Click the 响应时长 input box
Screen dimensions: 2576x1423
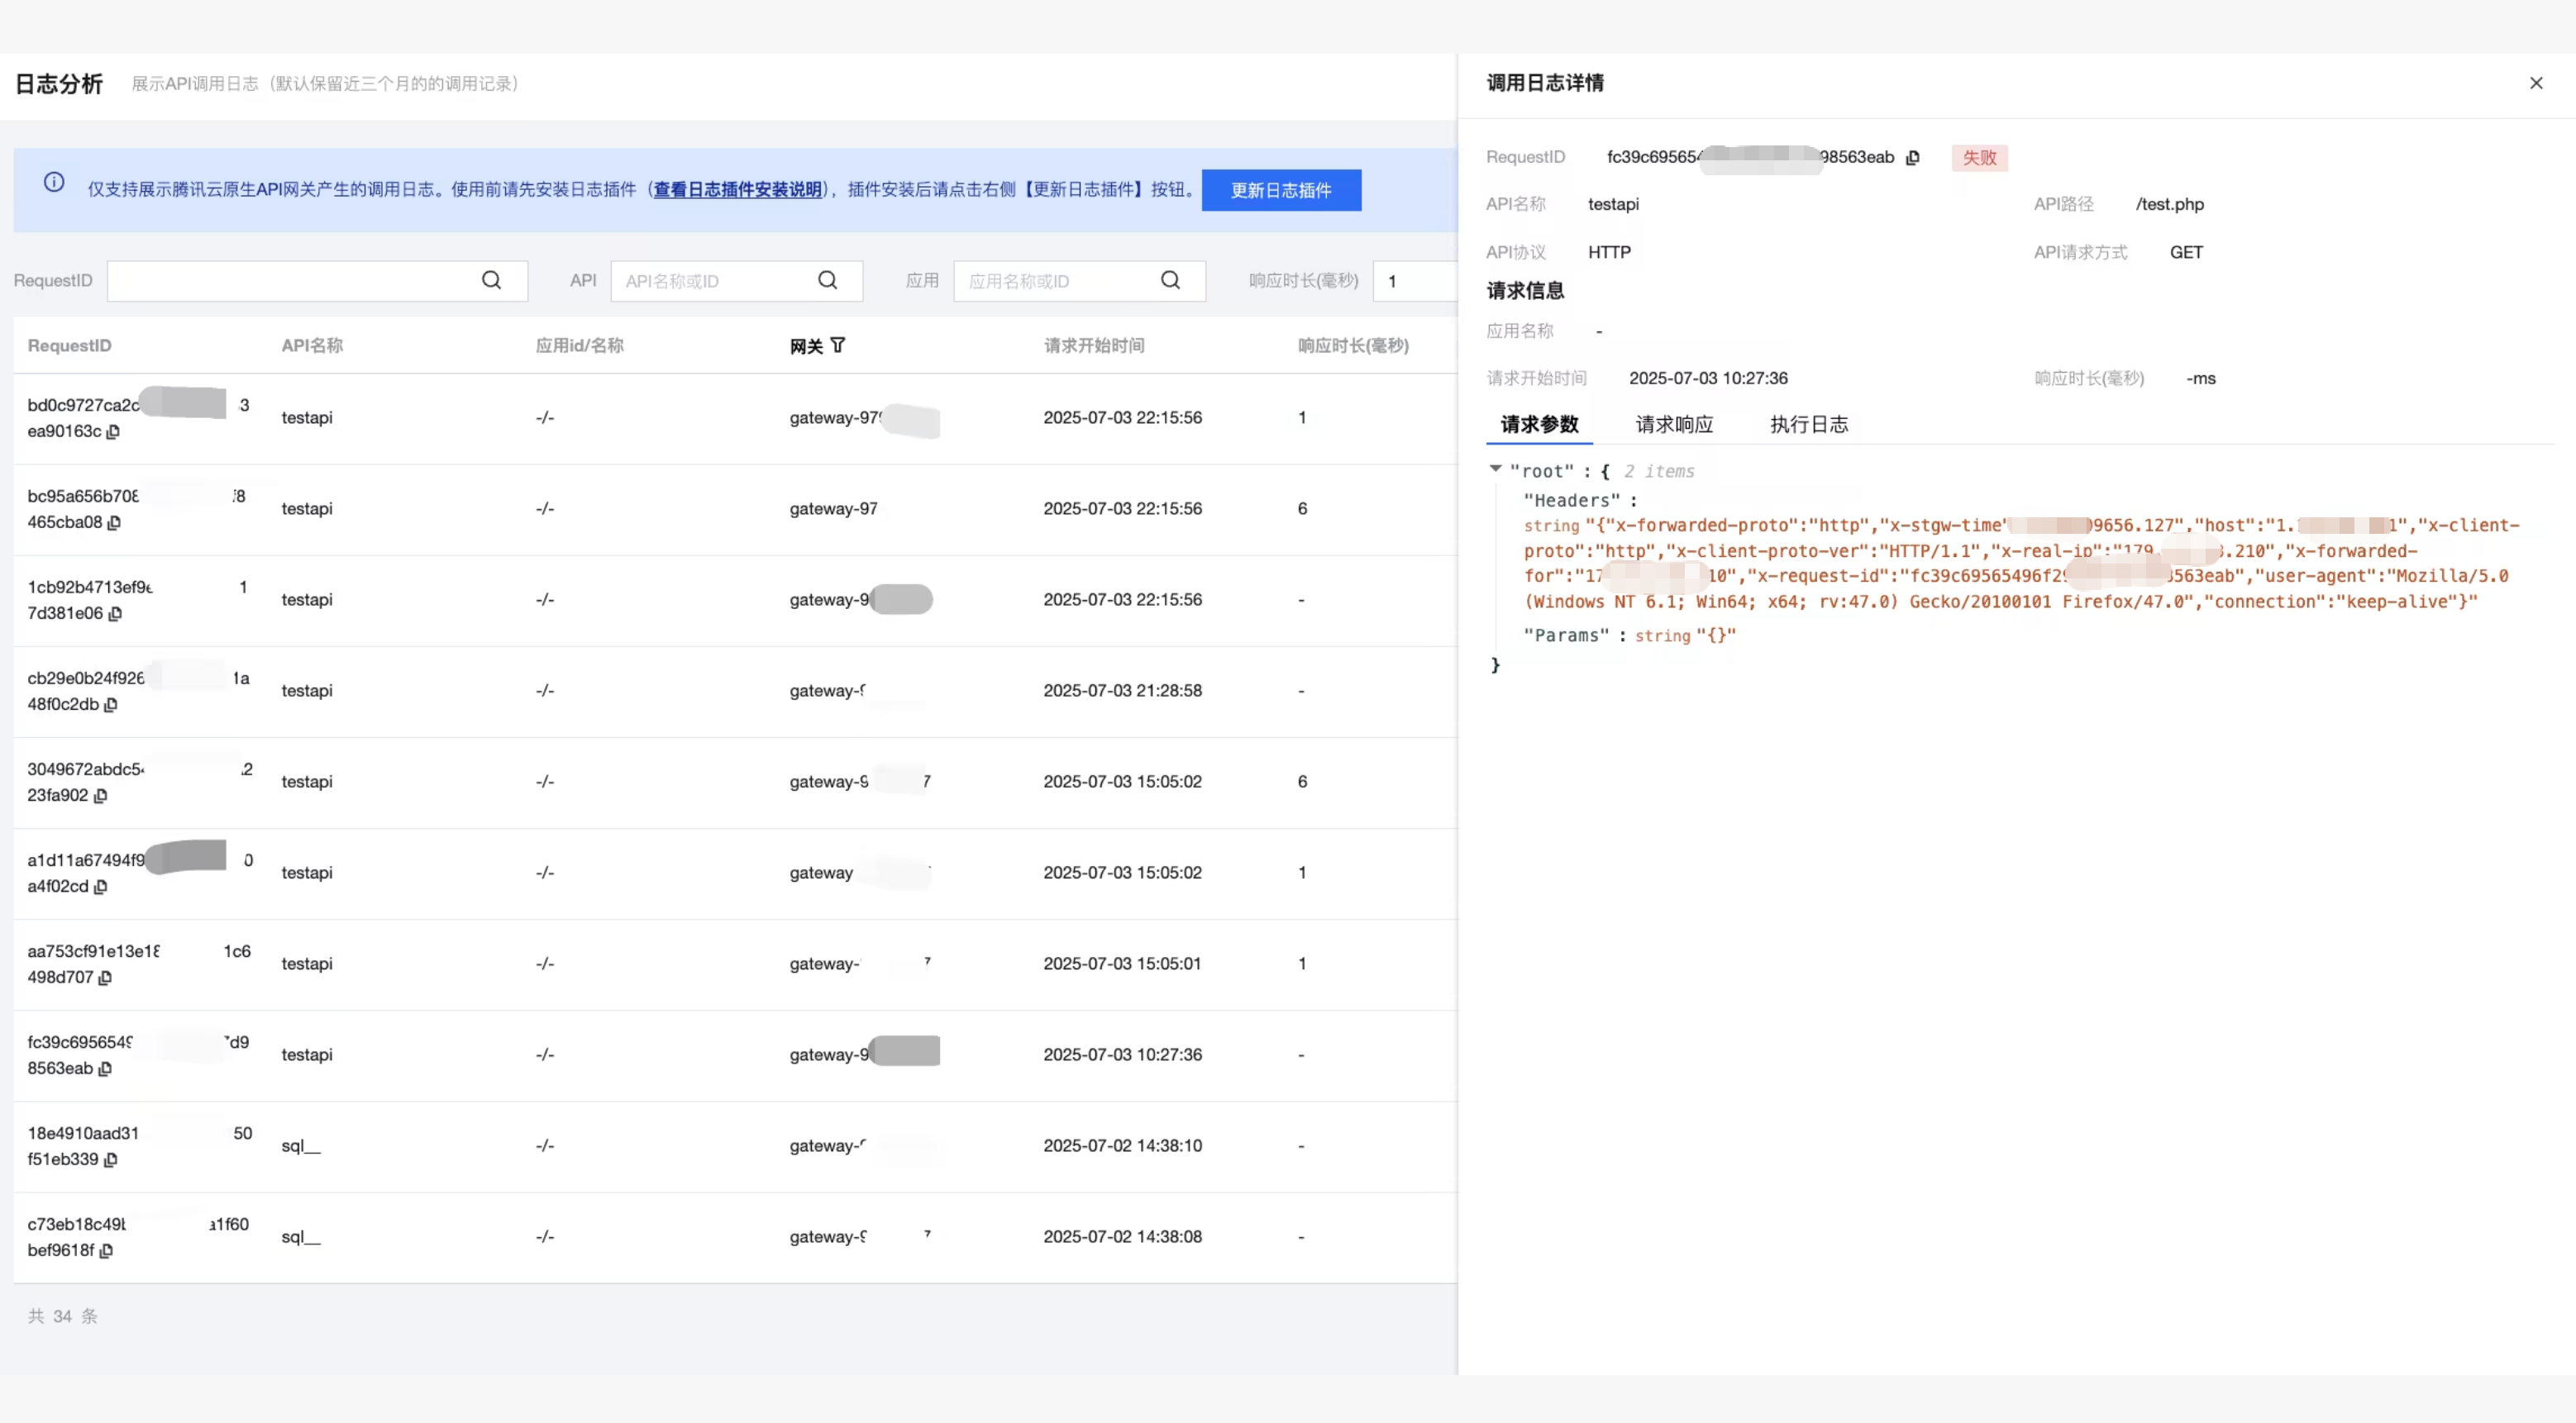coord(1415,281)
